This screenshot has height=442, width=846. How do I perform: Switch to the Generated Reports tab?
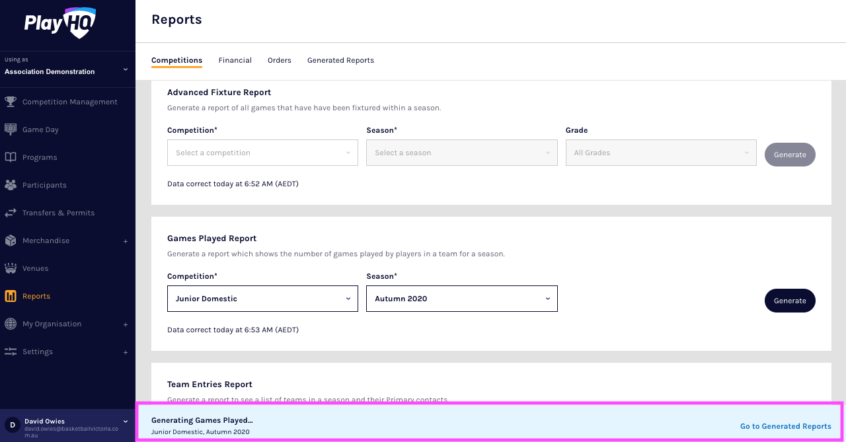point(340,60)
